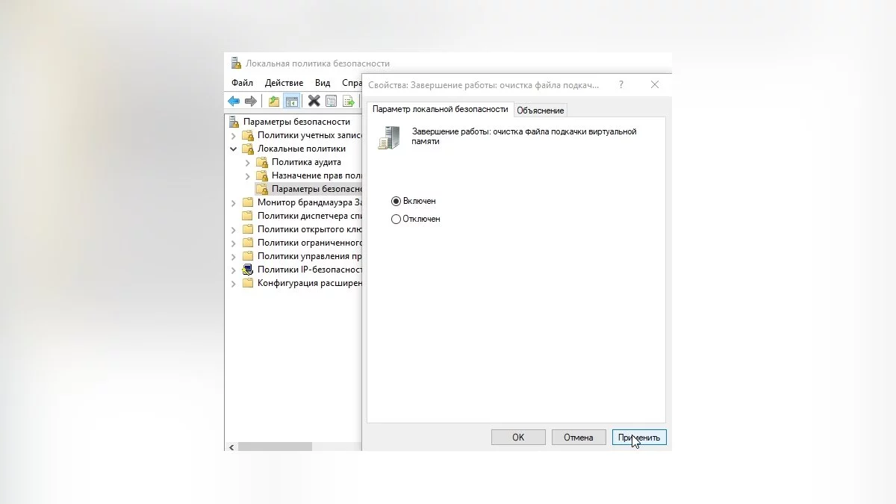Click the Back arrow toolbar icon
This screenshot has height=504, width=896.
click(234, 102)
